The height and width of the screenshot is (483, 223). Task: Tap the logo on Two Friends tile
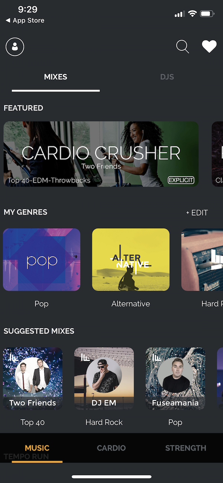(x=14, y=358)
